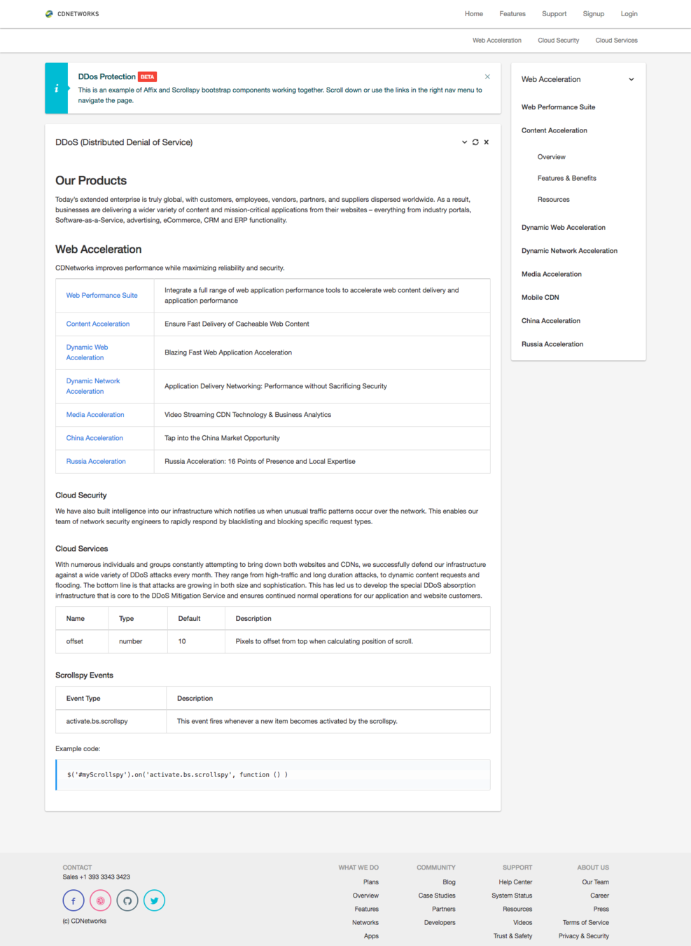The height and width of the screenshot is (946, 691).
Task: Select Media Acceleration in sidebar
Action: pyautogui.click(x=552, y=274)
